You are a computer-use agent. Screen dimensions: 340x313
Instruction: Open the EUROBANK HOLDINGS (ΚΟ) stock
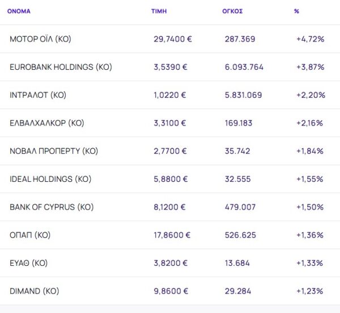61,67
